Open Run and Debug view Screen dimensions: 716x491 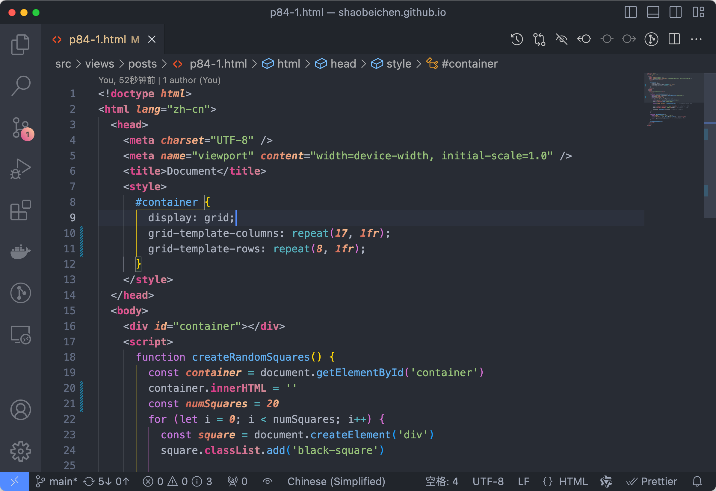point(20,169)
